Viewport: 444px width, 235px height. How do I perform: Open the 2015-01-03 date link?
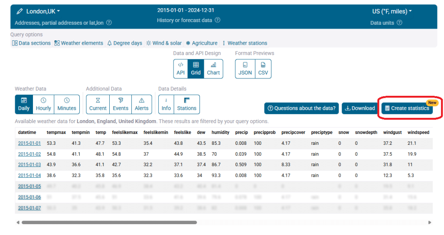pyautogui.click(x=29, y=164)
